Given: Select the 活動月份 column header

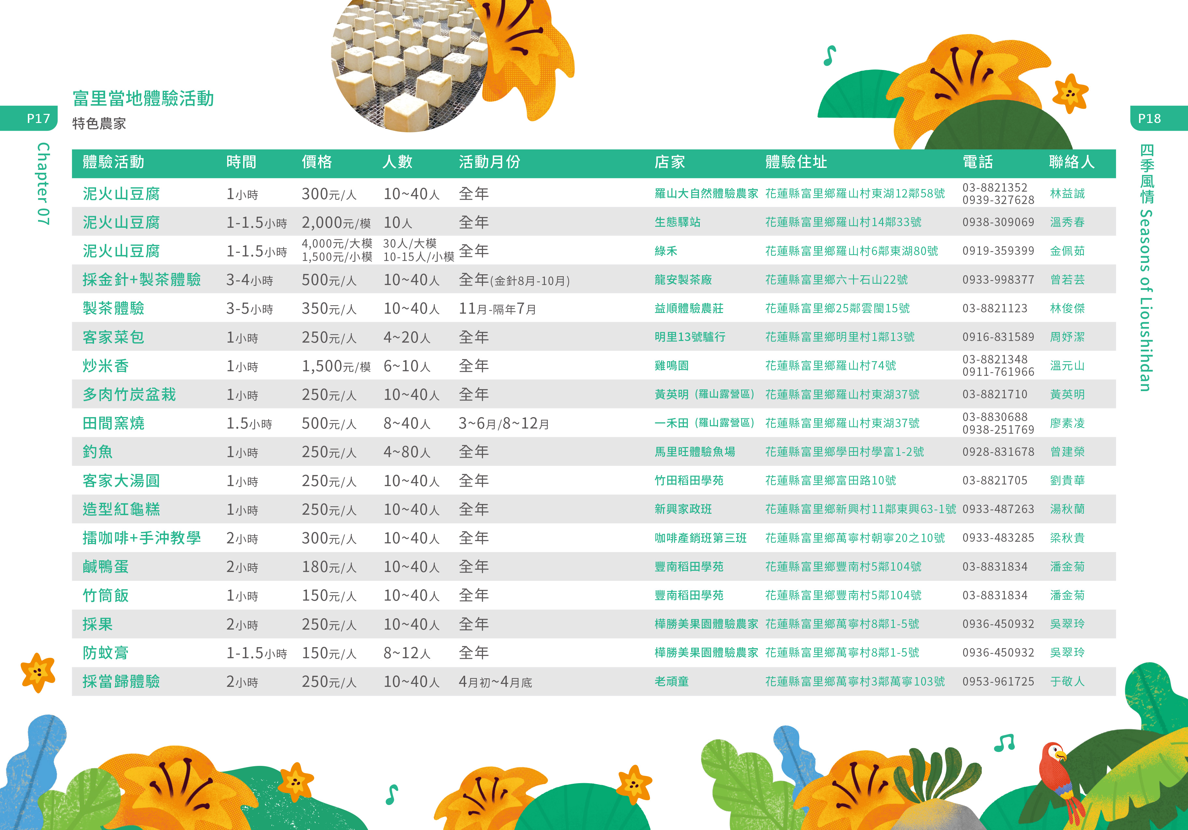Looking at the screenshot, I should tap(489, 162).
